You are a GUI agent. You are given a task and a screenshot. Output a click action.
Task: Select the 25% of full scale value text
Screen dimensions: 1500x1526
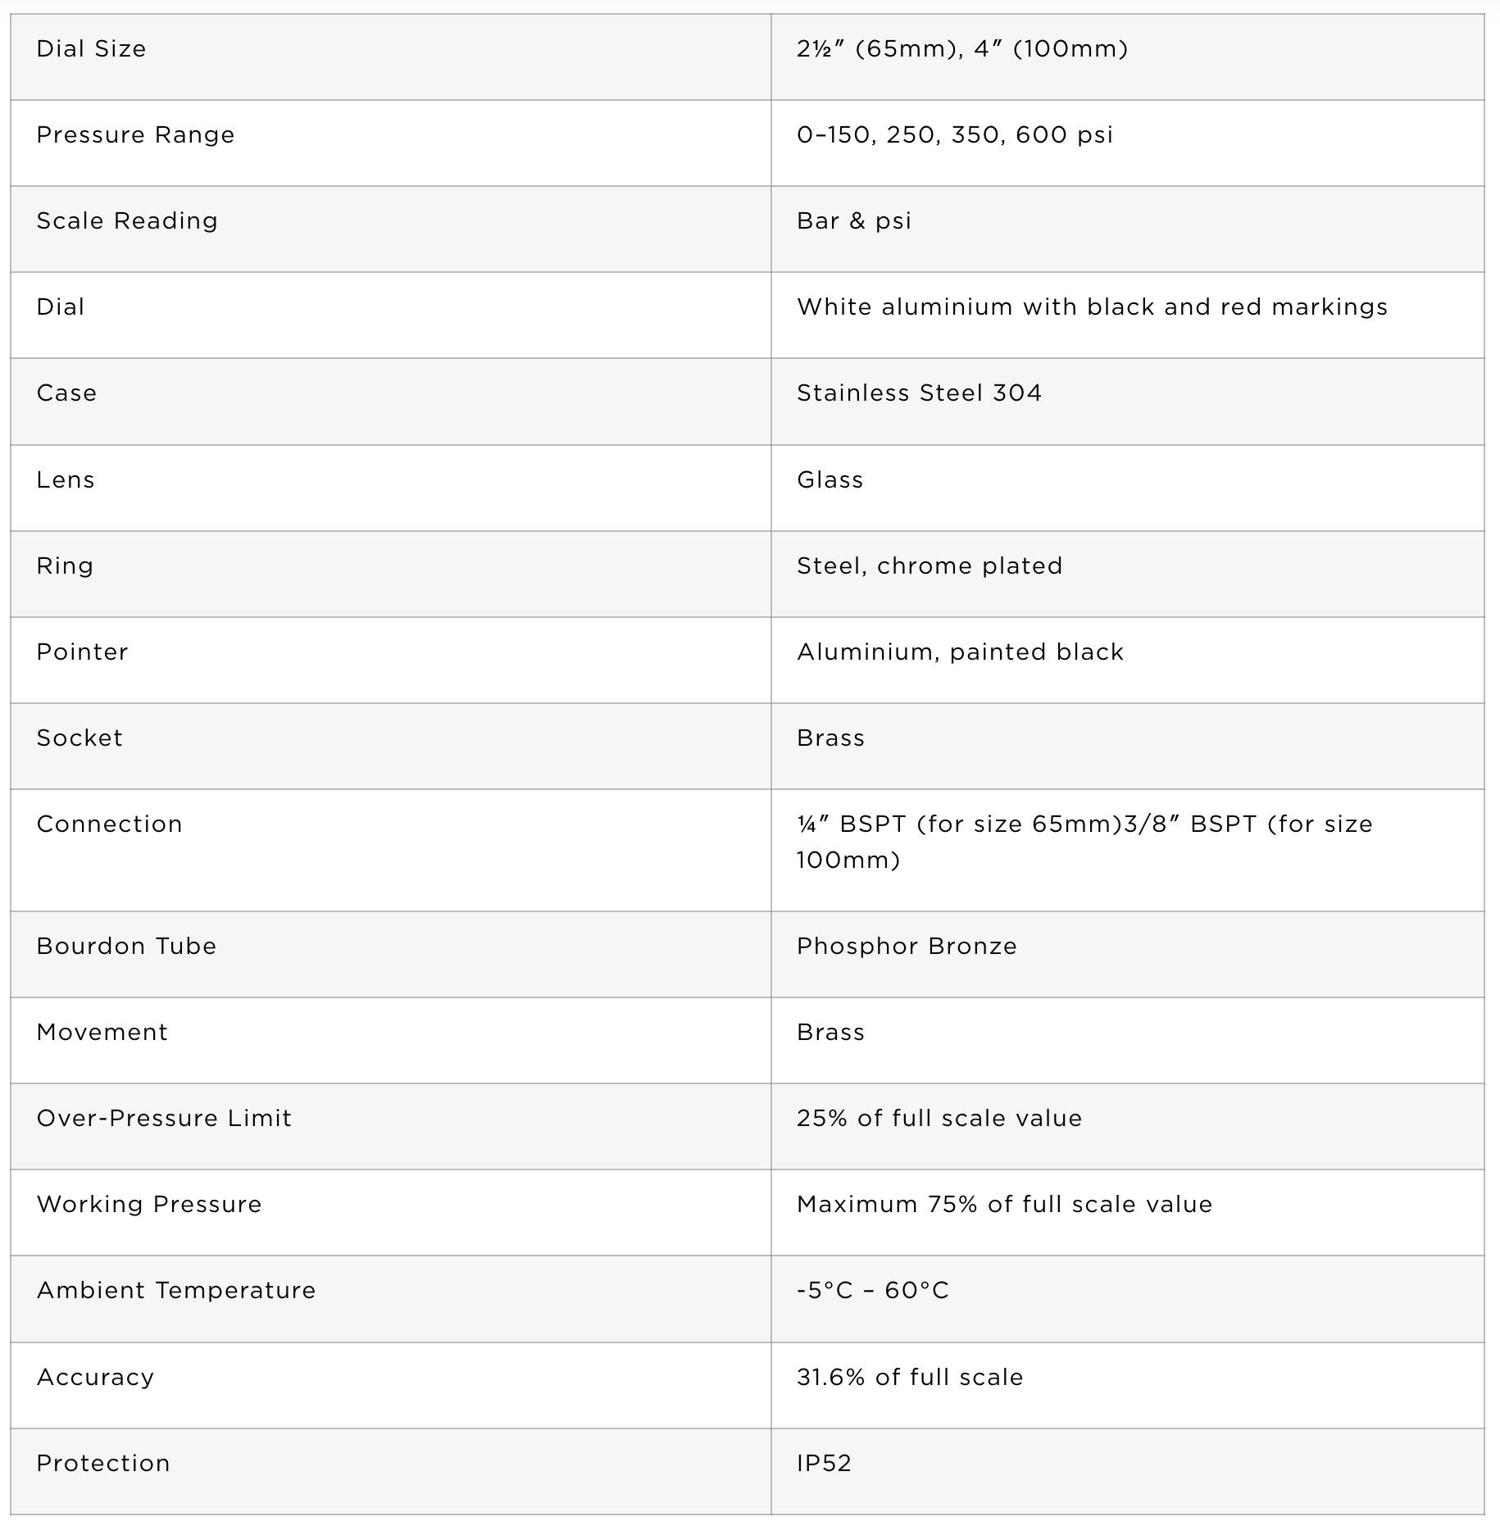(939, 1119)
